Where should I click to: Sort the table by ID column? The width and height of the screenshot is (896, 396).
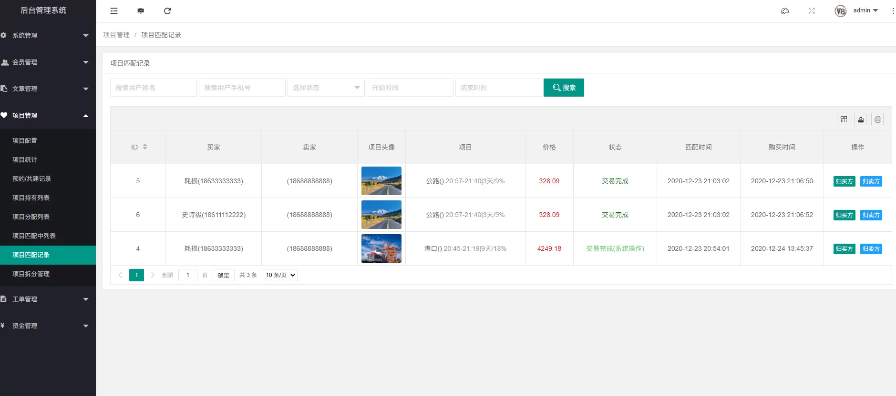point(145,147)
